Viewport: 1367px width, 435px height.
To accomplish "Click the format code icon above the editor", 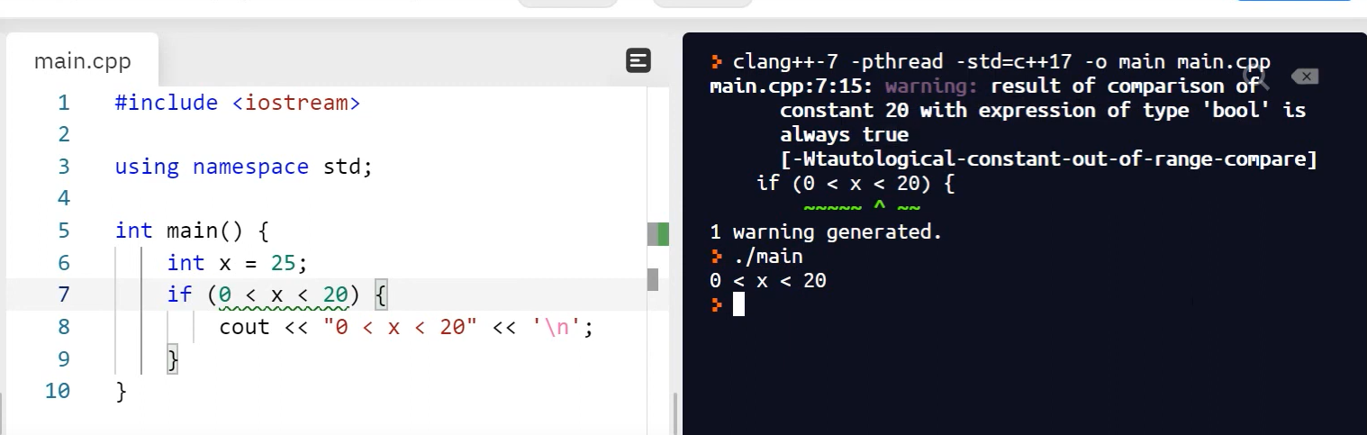I will (638, 61).
